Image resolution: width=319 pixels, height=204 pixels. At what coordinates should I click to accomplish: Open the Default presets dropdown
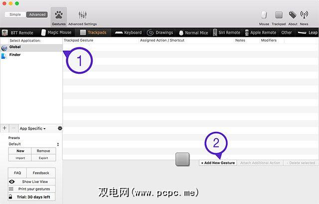33,144
